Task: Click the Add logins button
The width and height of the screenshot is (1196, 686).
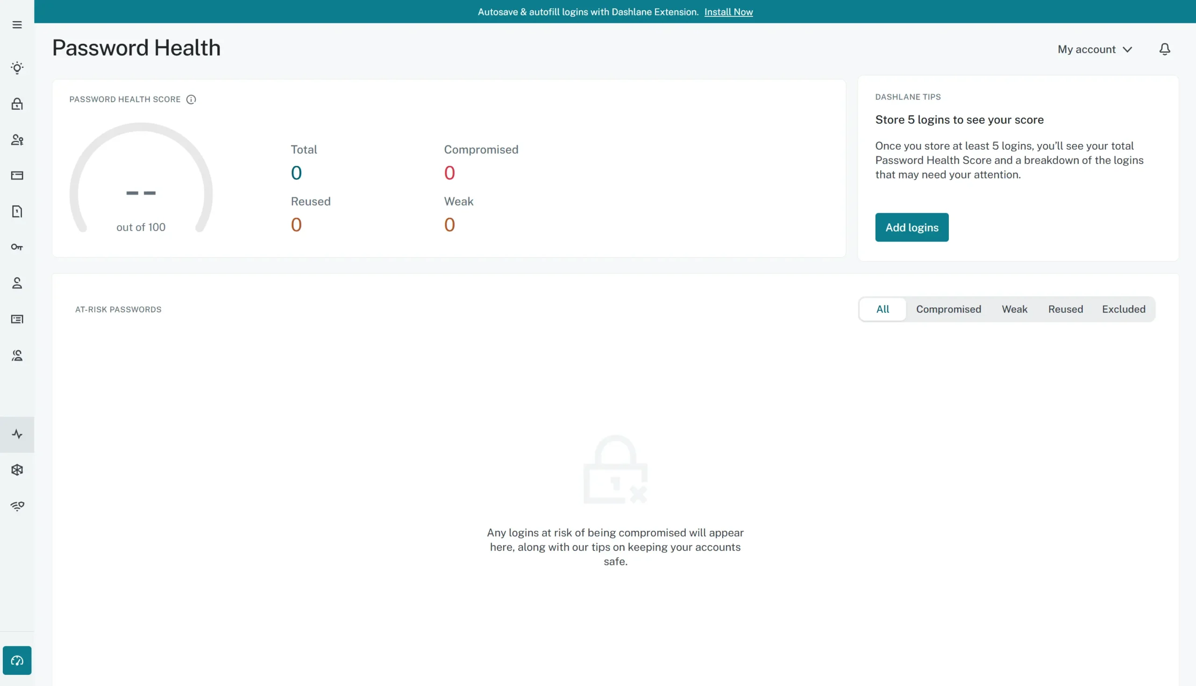Action: (x=911, y=227)
